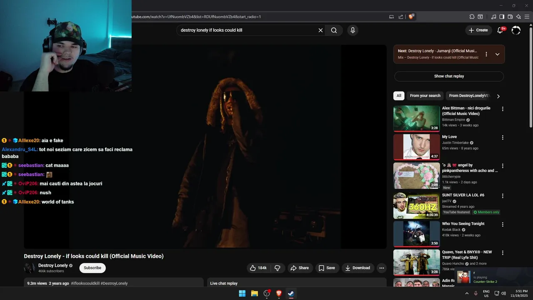Expand the Next mix playlist chevron

(497, 54)
